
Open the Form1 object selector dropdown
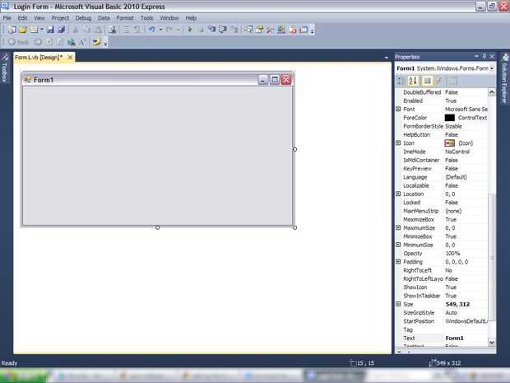pos(492,68)
